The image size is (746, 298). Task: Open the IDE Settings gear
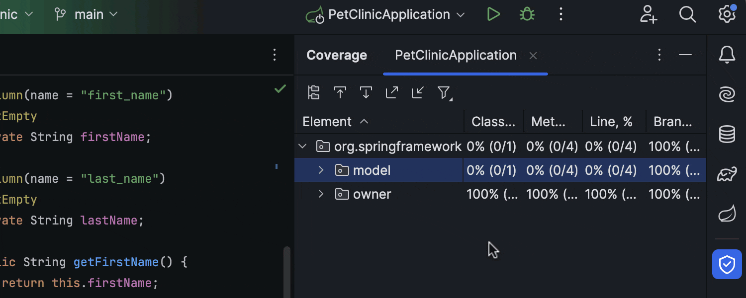[x=727, y=14]
